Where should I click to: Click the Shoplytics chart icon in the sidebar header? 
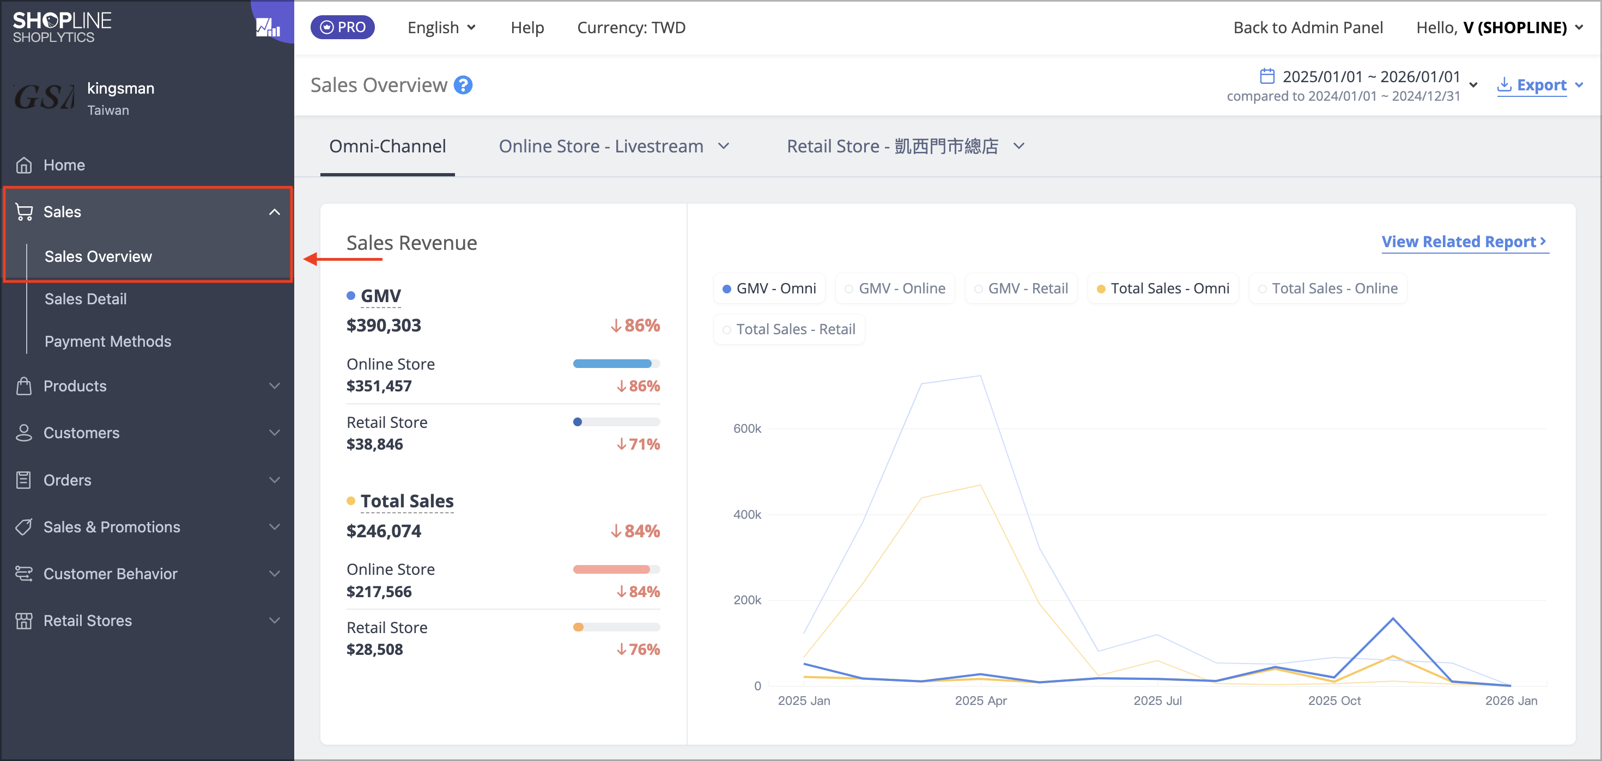(268, 27)
